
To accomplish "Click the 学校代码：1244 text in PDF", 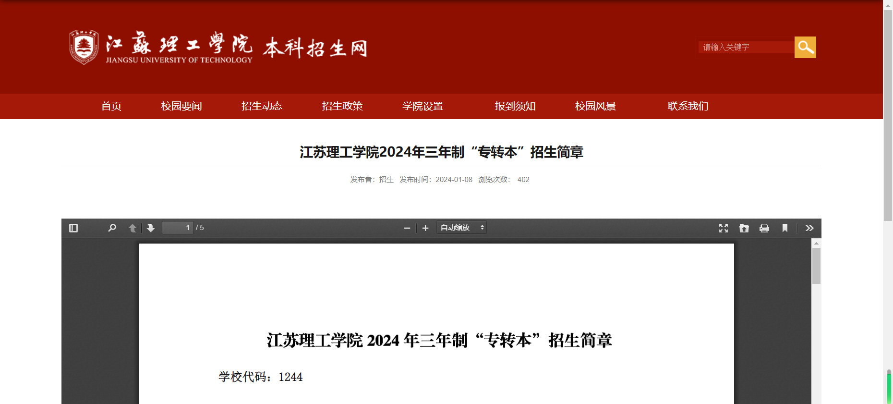I will point(261,377).
